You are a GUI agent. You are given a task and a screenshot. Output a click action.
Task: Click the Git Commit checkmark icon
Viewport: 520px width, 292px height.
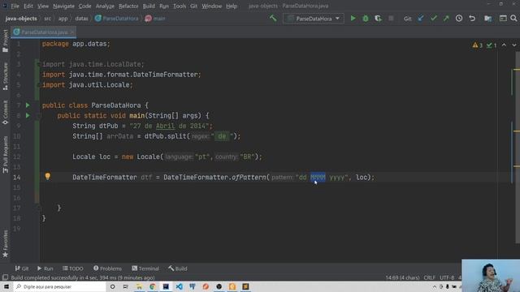coord(433,19)
